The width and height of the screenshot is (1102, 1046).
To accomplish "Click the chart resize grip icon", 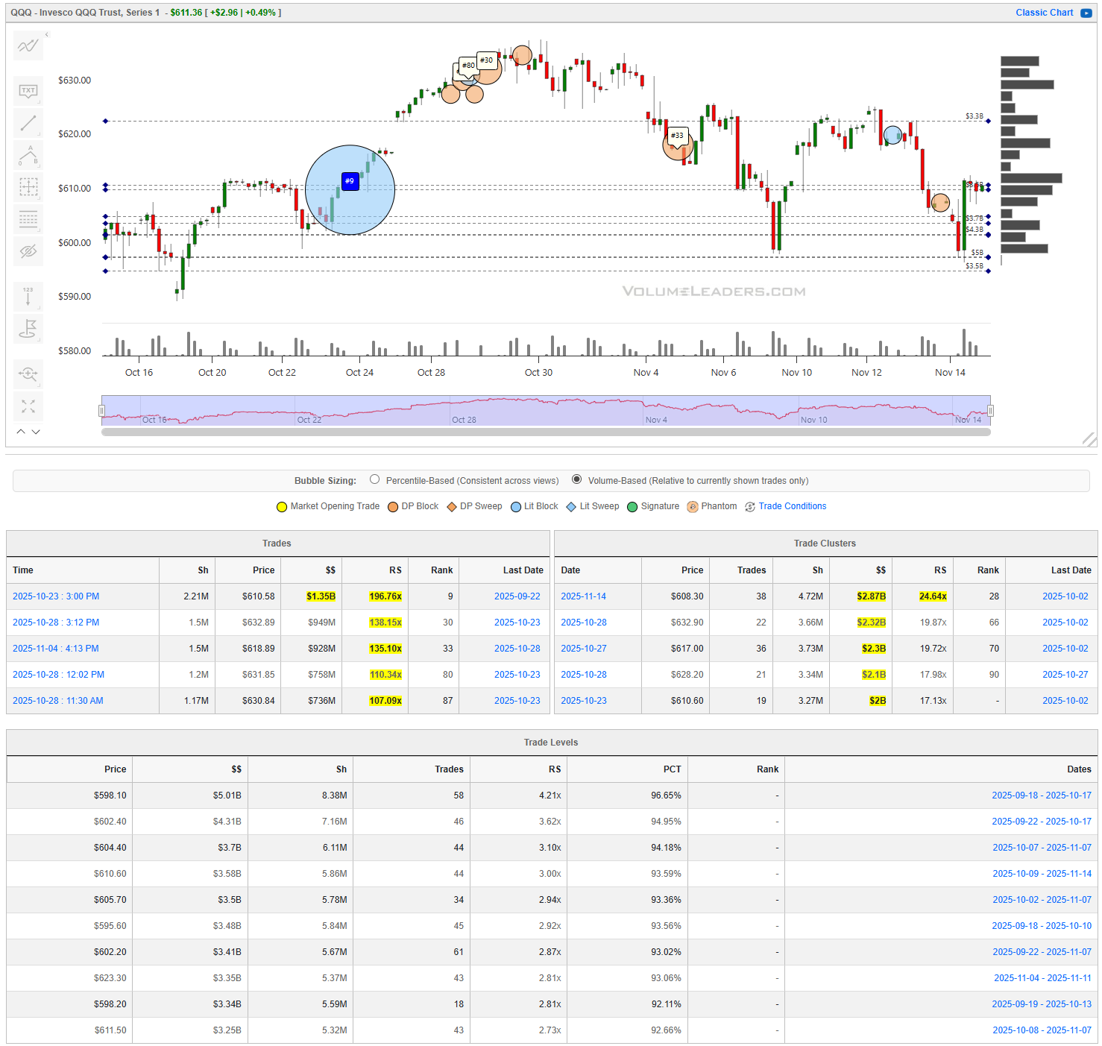I will (x=1089, y=440).
